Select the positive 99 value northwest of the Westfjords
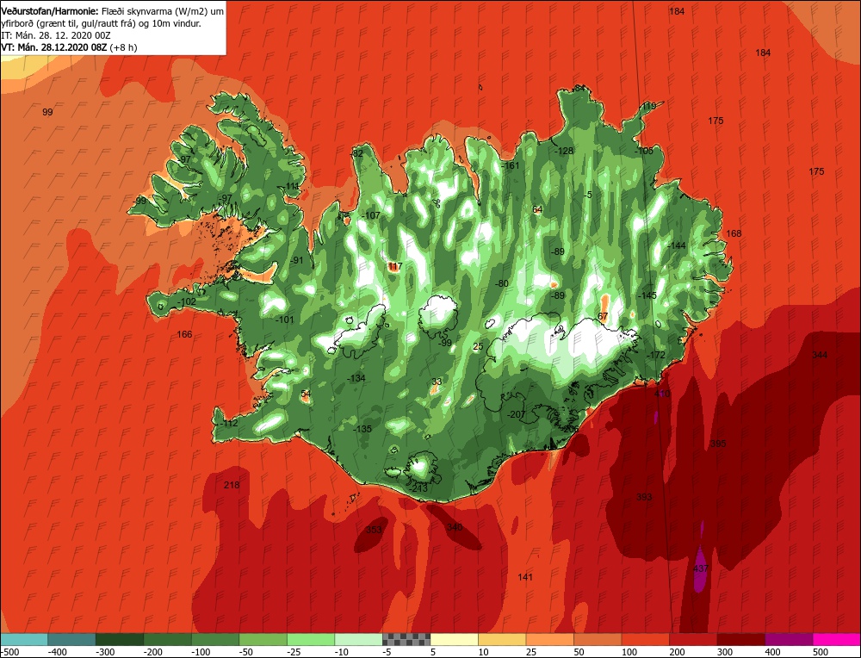Screen dimensions: 861x658 47,112
